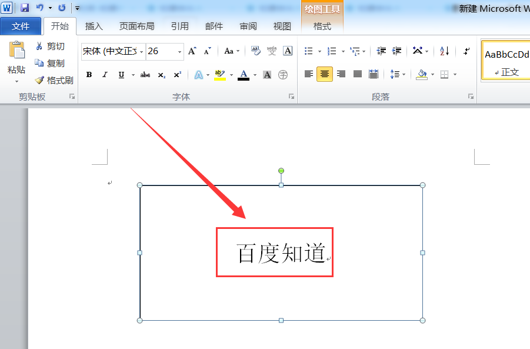This screenshot has width=530, height=349.
Task: Click the Shrink Font icon
Action: coord(208,51)
